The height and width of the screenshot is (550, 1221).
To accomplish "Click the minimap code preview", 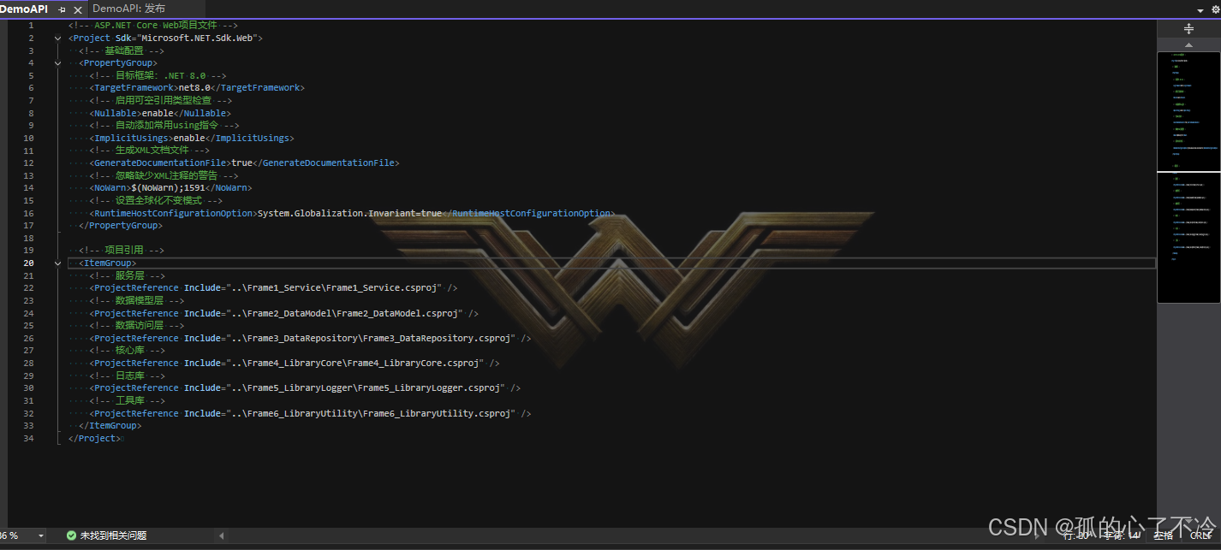I will pos(1188,178).
